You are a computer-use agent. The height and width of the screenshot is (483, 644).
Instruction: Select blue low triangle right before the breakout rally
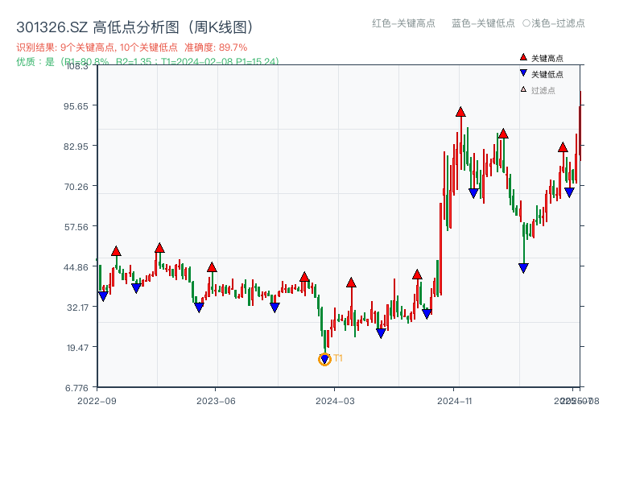pos(427,314)
